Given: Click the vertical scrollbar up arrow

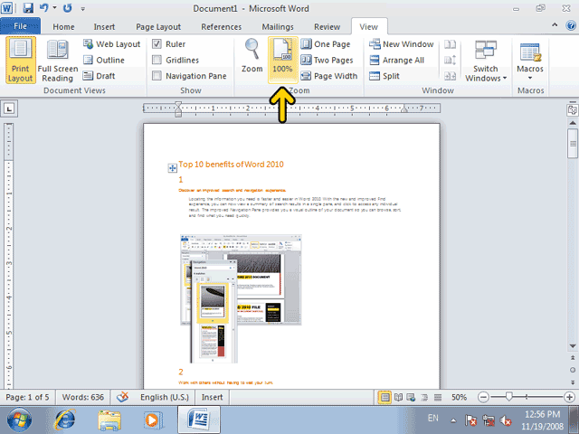Looking at the screenshot, I should click(573, 123).
